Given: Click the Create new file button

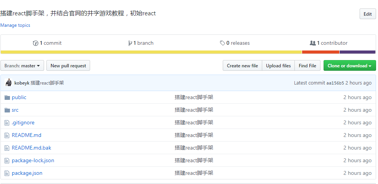Looking at the screenshot, I should coord(242,65).
